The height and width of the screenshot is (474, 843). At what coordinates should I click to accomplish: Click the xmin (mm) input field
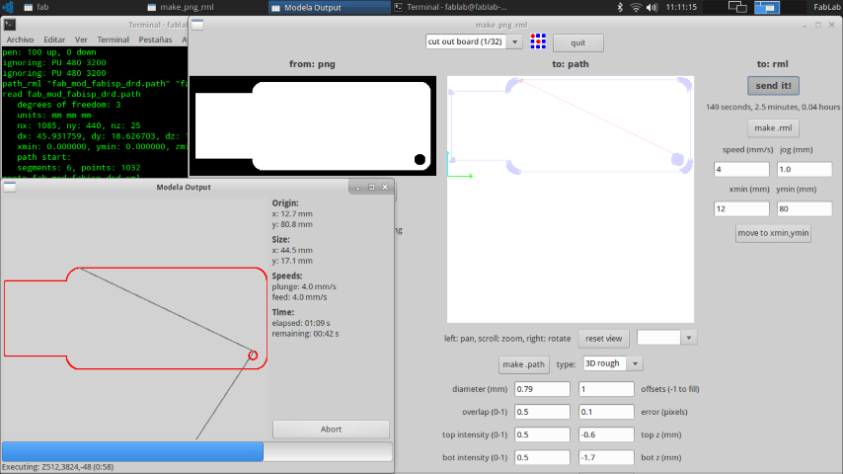(x=741, y=208)
